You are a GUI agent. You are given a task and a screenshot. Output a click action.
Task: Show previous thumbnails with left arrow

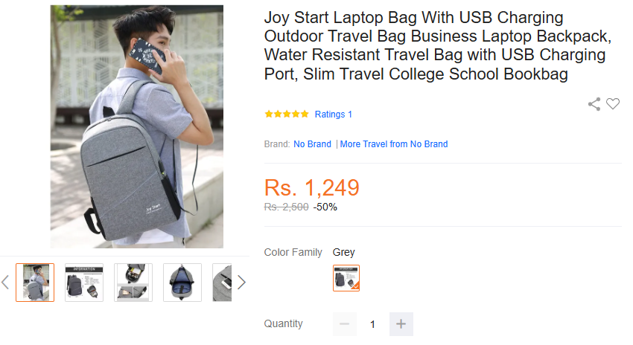click(x=5, y=282)
